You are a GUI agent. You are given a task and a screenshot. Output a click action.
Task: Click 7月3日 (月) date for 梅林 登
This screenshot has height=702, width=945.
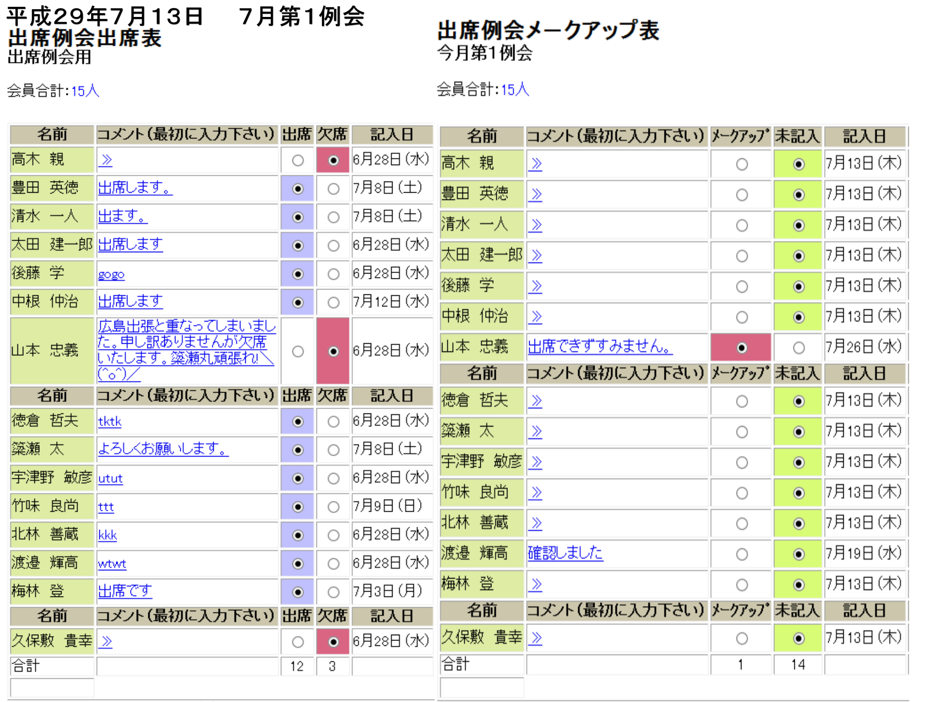point(388,591)
